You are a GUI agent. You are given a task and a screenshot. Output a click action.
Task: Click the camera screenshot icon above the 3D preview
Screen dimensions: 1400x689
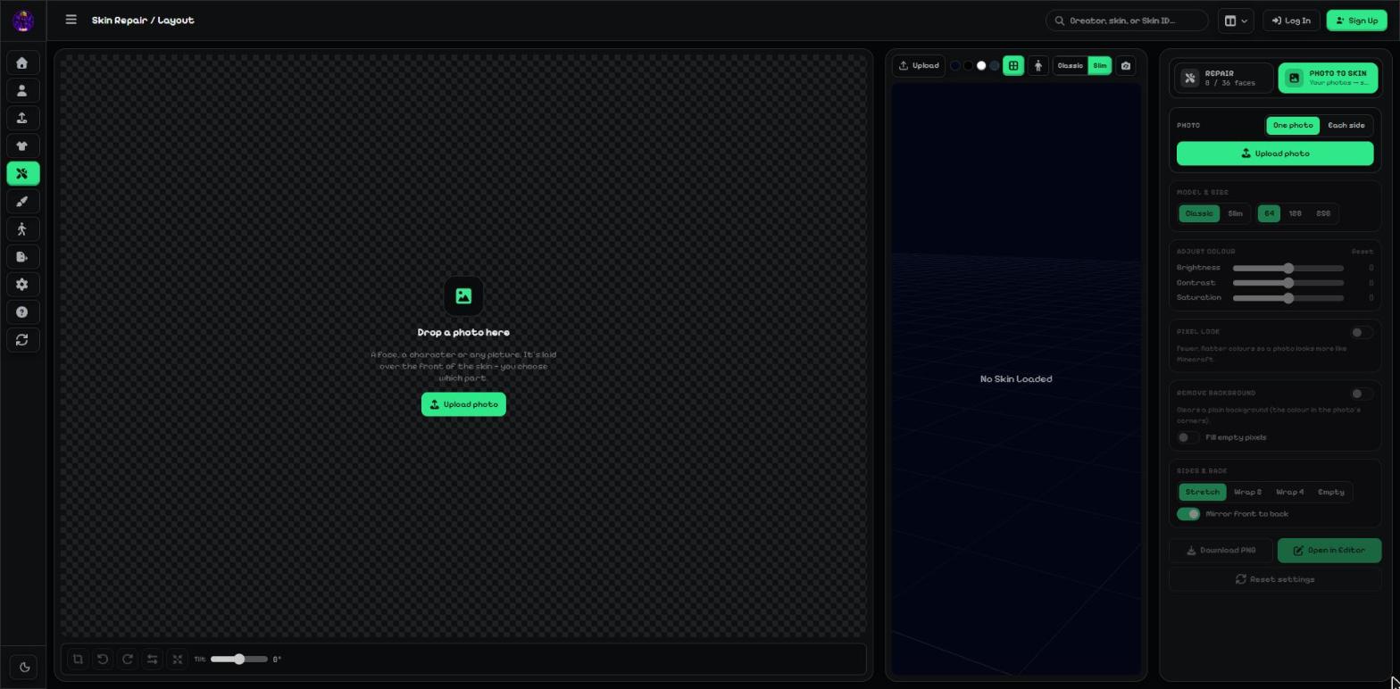coord(1126,66)
